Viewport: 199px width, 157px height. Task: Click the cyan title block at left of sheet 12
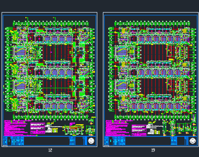(x=13, y=141)
